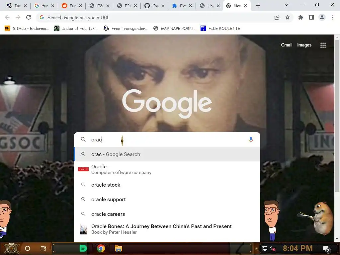Open Cortana circle on the taskbar
This screenshot has width=340, height=255.
(28, 248)
